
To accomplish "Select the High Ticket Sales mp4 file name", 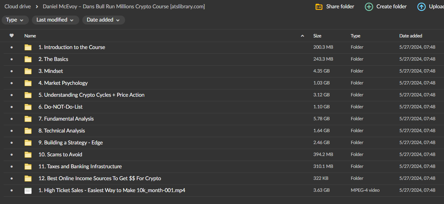I will (x=112, y=190).
